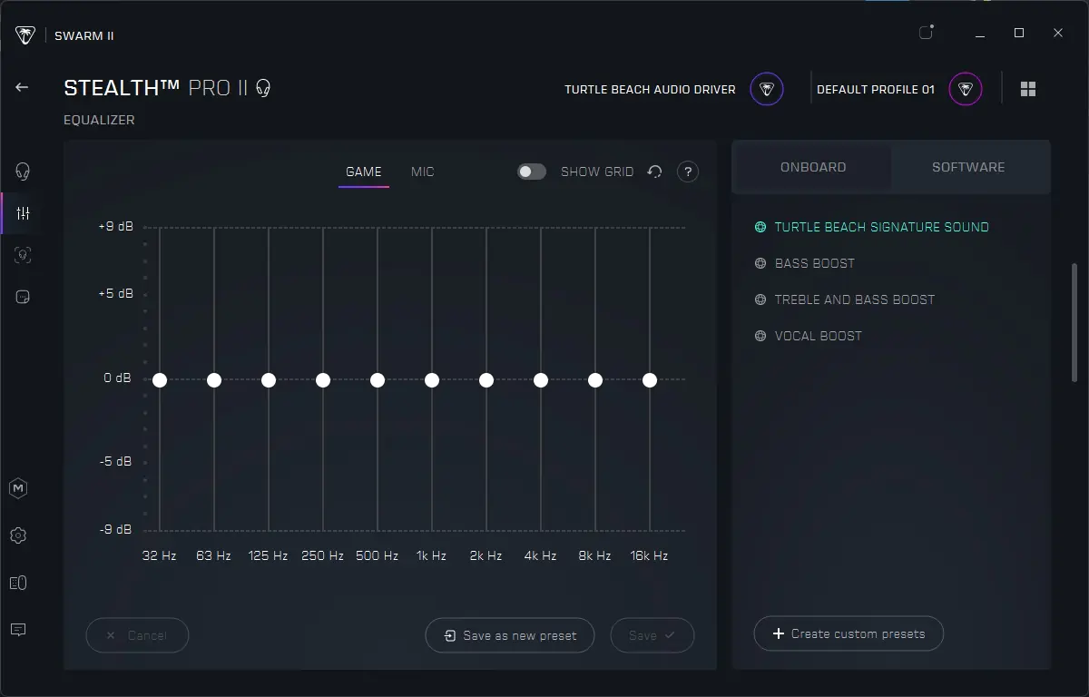Go back using the left arrow
Image resolution: width=1089 pixels, height=697 pixels.
tap(22, 87)
